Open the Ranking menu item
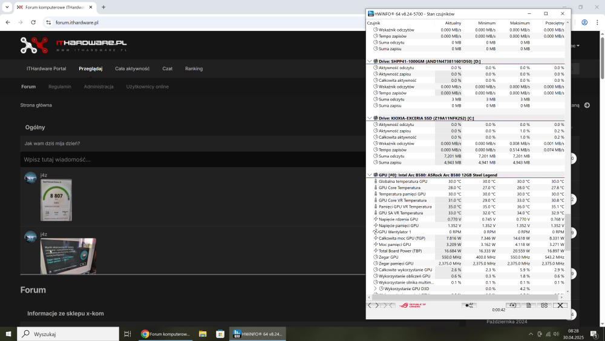The image size is (605, 341). click(194, 69)
